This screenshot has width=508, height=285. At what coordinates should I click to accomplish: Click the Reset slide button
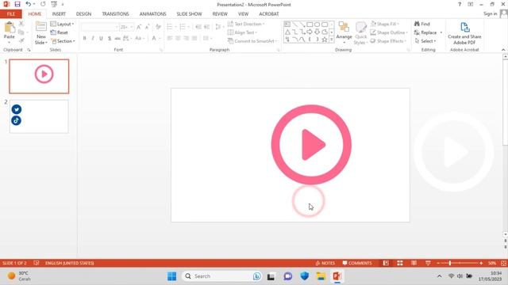point(60,32)
